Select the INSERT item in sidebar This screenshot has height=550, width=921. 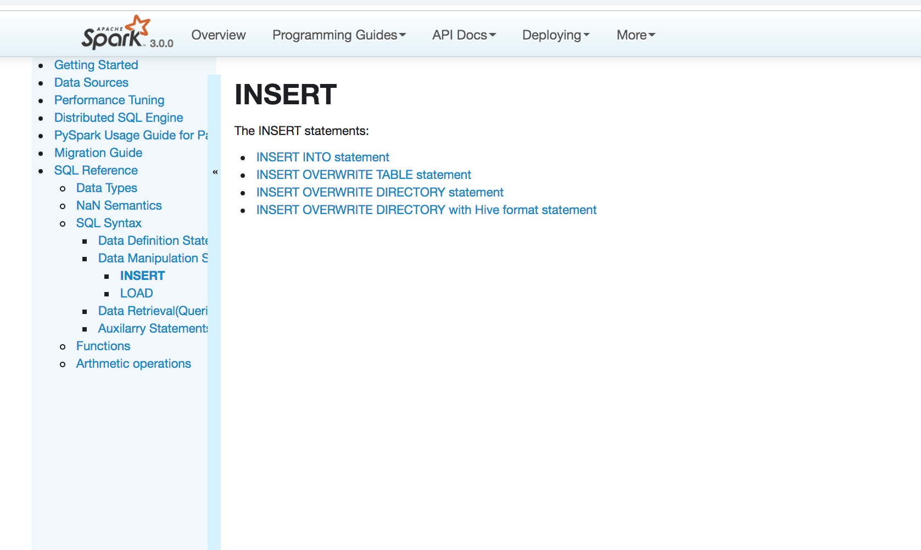click(x=142, y=276)
